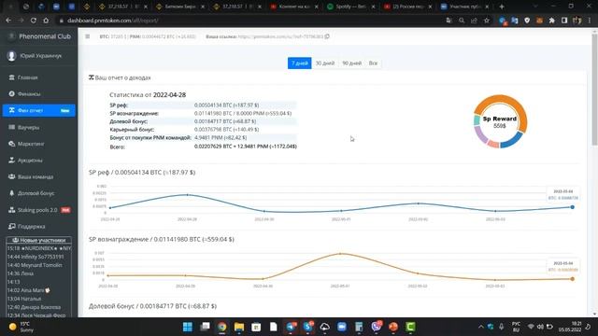Click the browser address bar
Screen dimensions: 598x336
click(x=248, y=21)
